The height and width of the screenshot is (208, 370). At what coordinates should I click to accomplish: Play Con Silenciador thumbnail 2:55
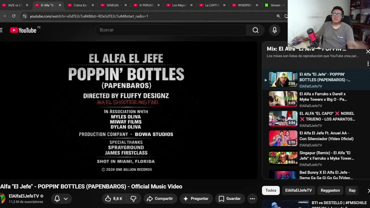[283, 138]
